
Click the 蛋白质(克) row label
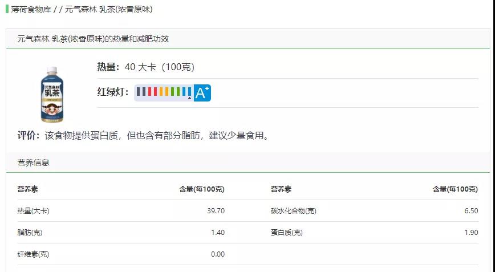click(x=287, y=233)
